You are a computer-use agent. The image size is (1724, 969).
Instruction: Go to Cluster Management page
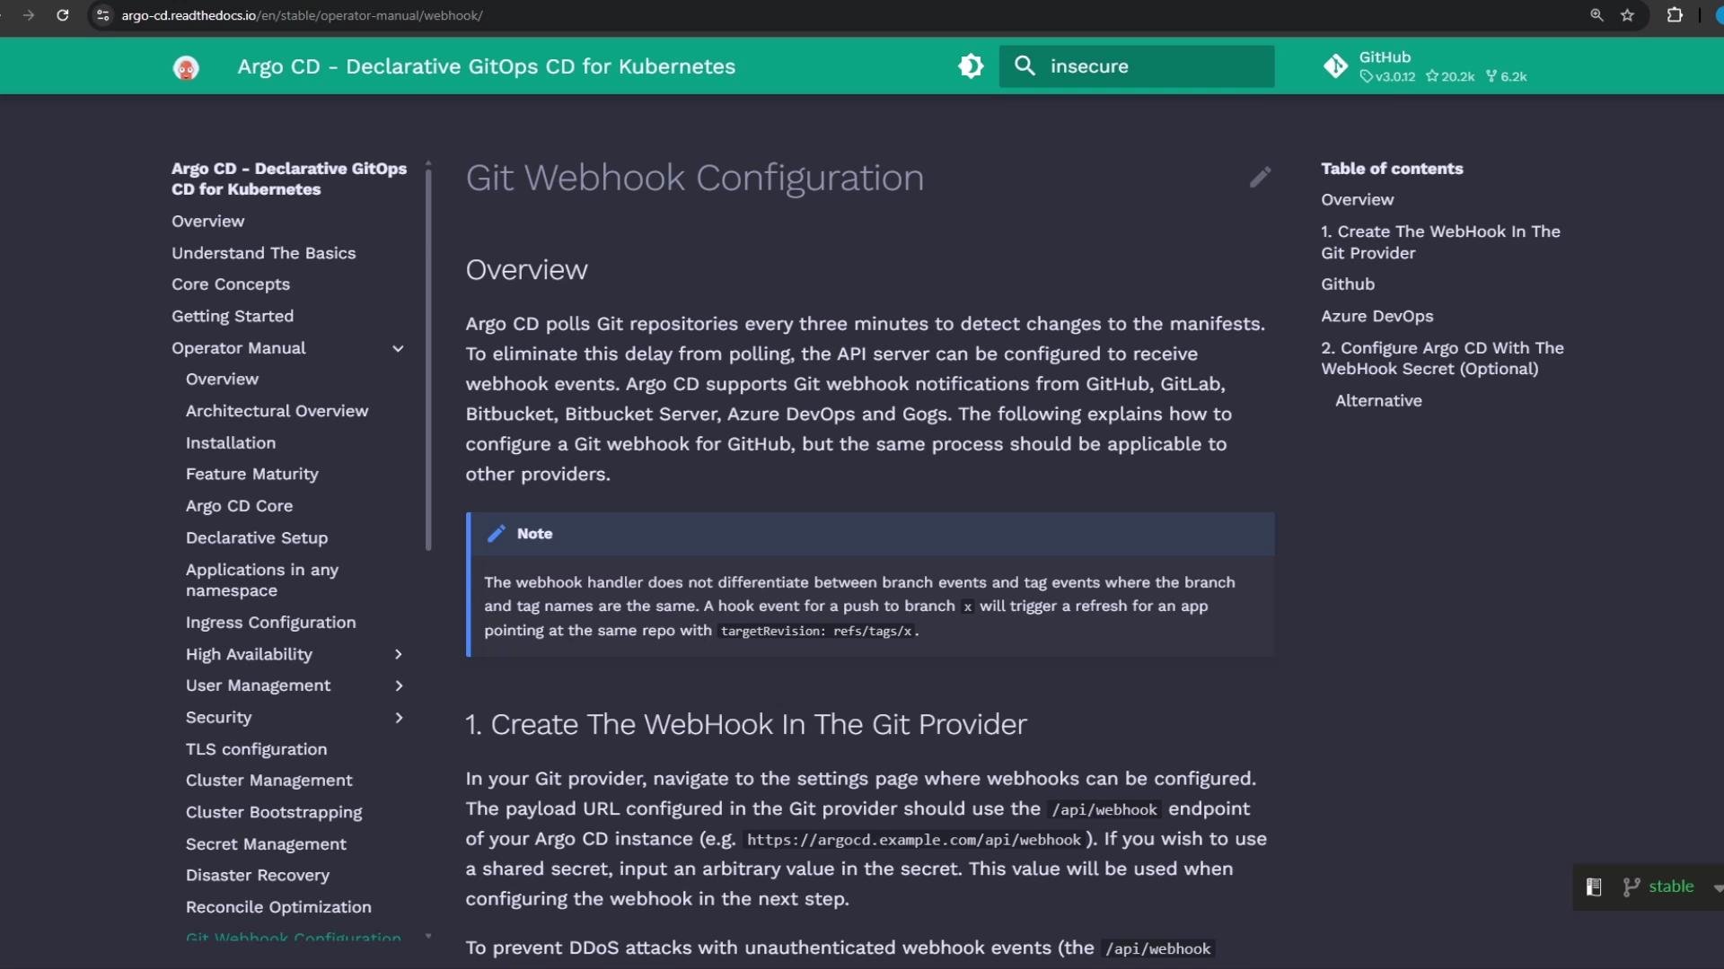click(268, 781)
